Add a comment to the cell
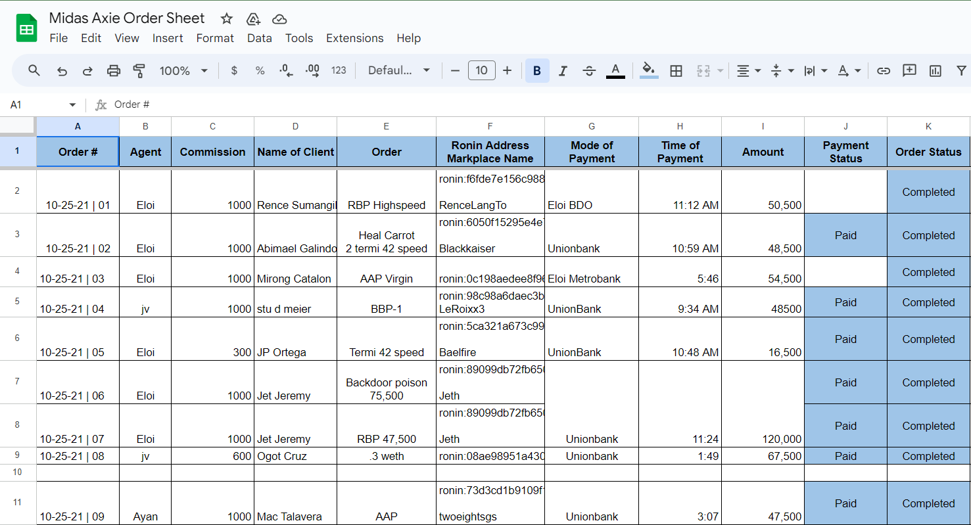971x525 pixels. [909, 70]
